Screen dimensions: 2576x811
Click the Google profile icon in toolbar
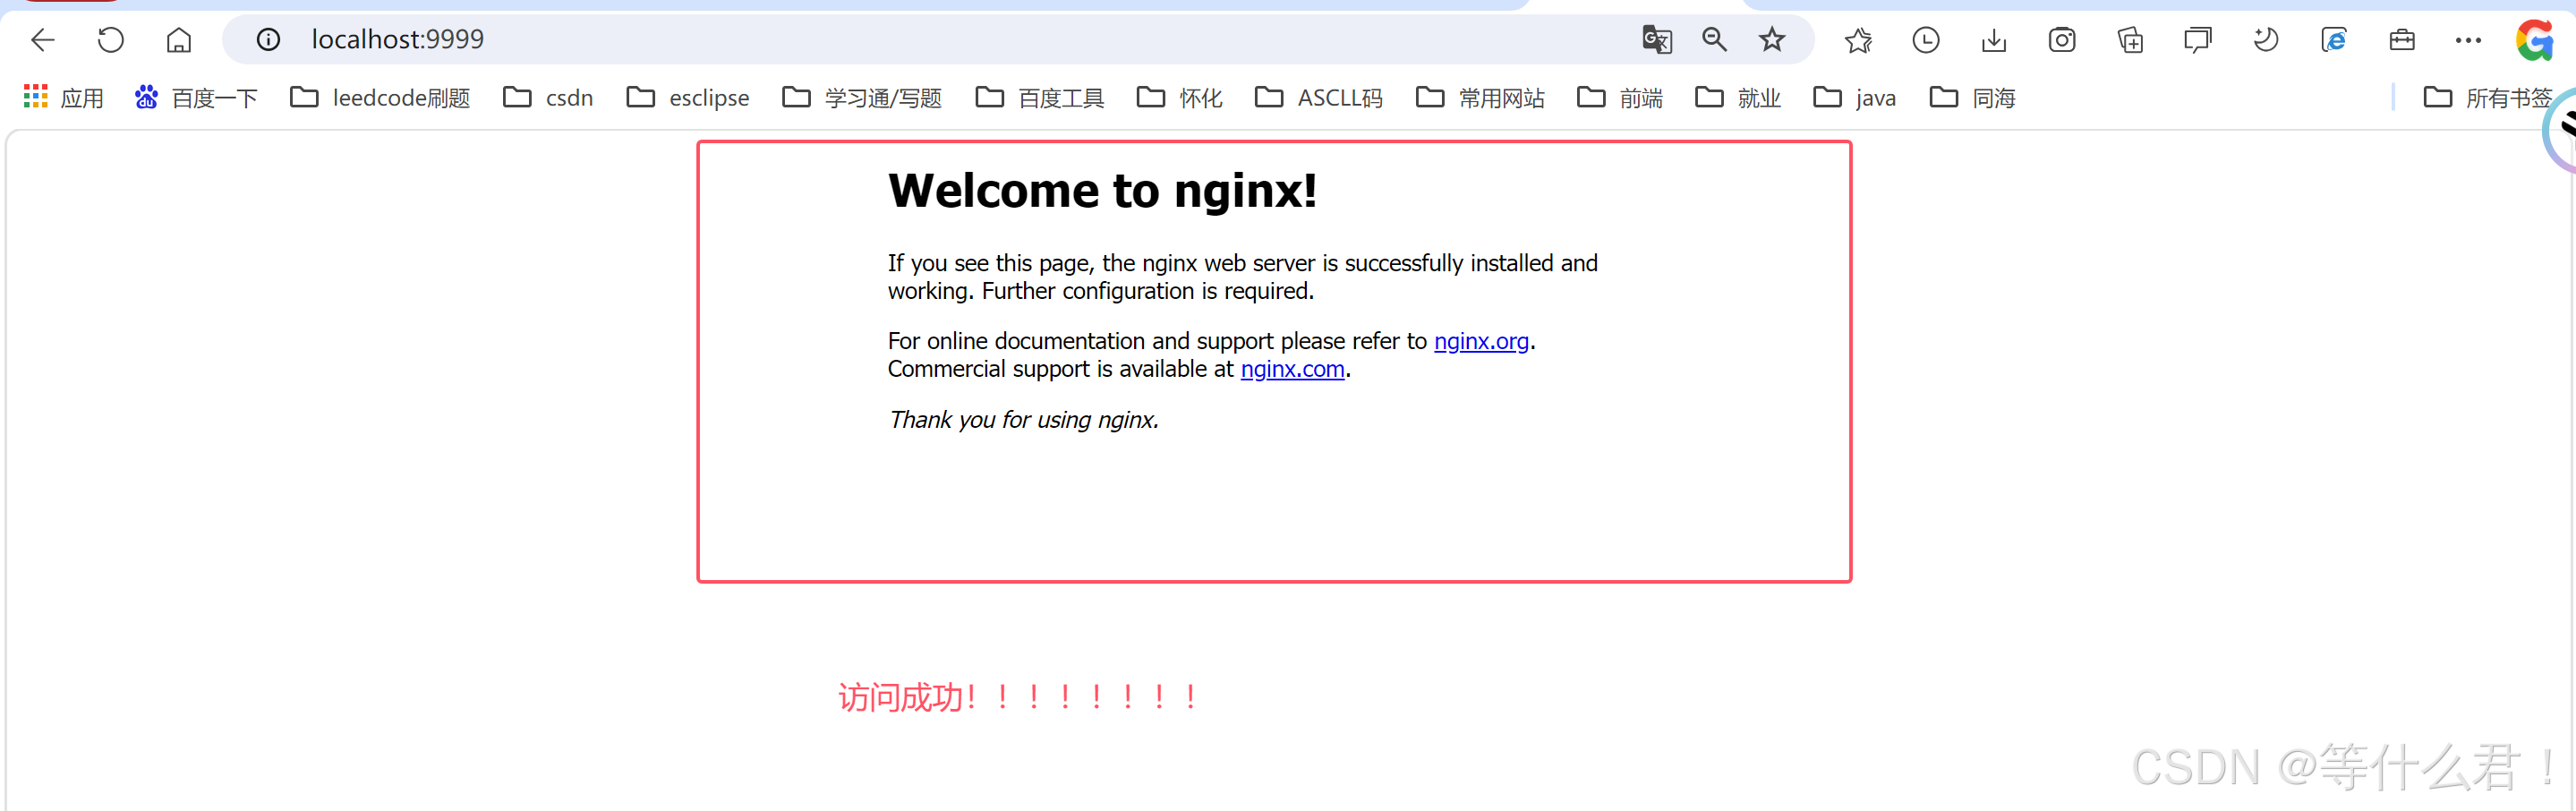coord(2535,40)
